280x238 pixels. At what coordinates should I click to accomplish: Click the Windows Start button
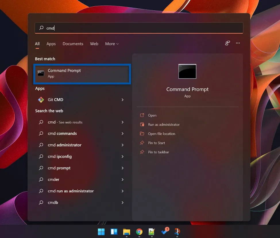point(101,232)
